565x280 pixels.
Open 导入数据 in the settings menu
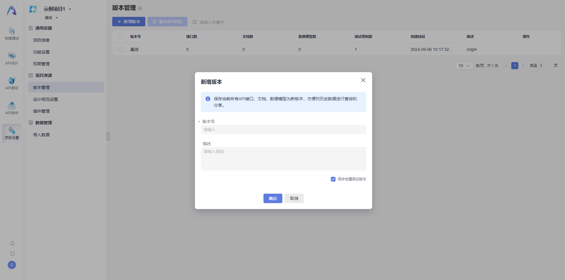point(66,135)
